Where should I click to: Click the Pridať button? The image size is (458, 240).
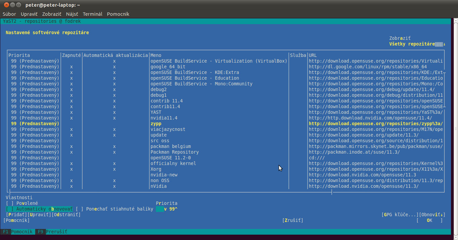click(x=16, y=215)
